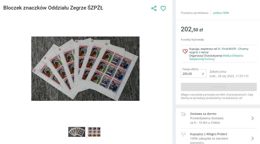This screenshot has width=260, height=144.
Task: Open the Wielka Orkiestra Świątecznej Pomocy link
Action: pyautogui.click(x=216, y=57)
